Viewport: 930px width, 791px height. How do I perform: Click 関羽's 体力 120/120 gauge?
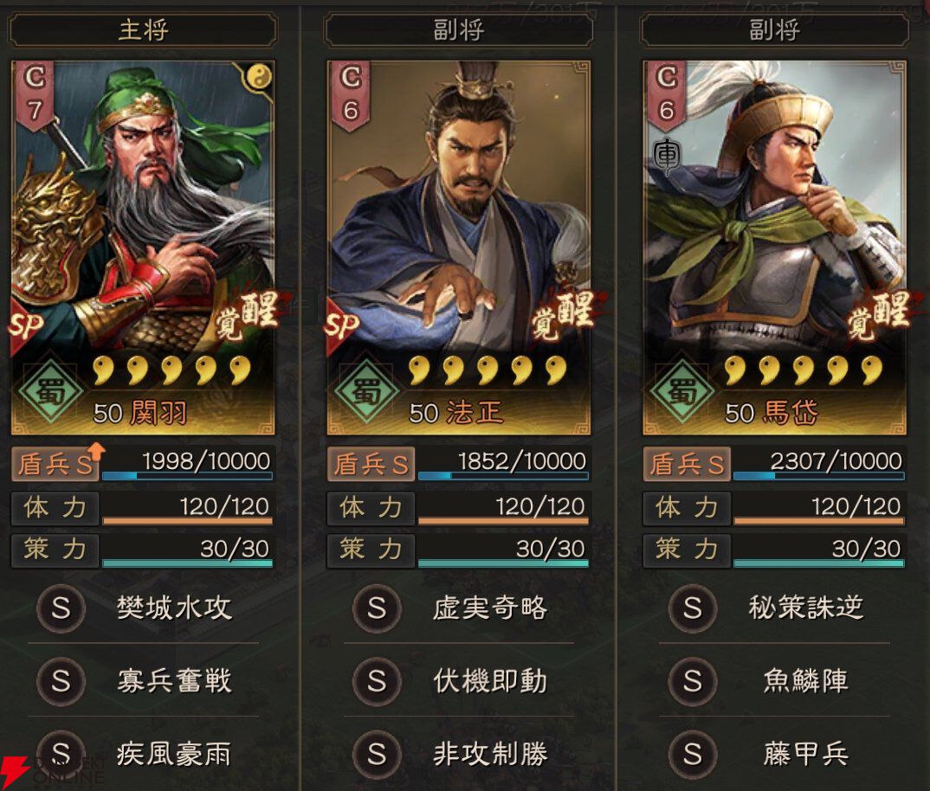click(x=187, y=508)
